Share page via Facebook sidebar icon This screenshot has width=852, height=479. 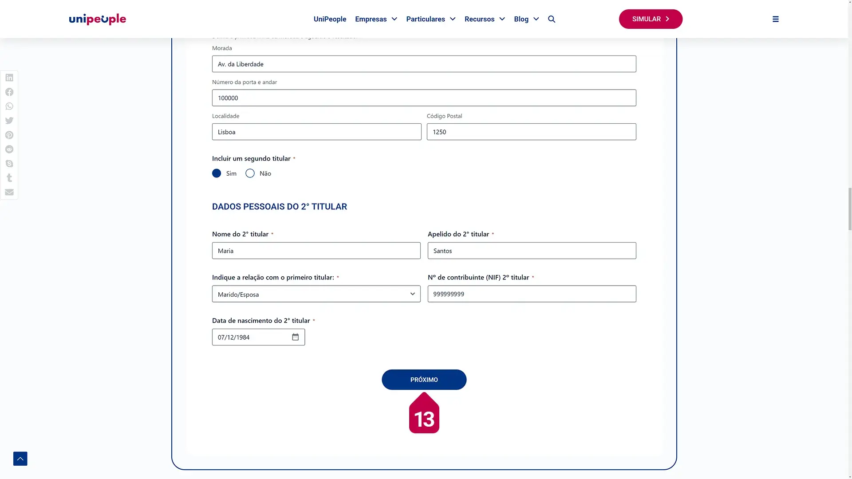pyautogui.click(x=9, y=92)
